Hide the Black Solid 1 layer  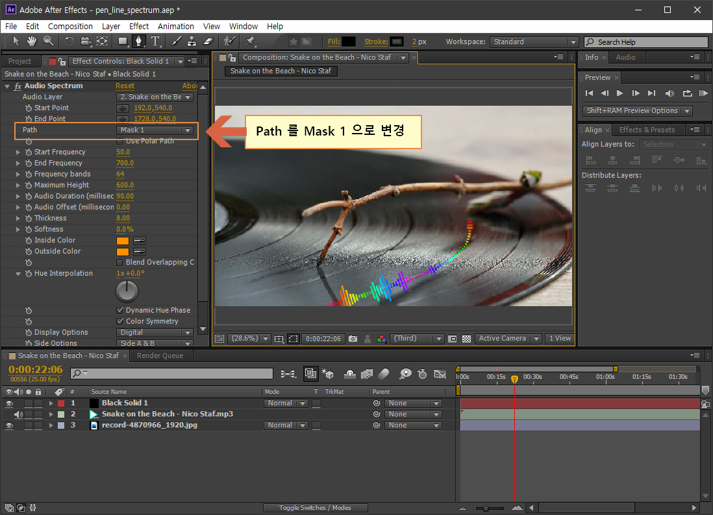point(9,403)
